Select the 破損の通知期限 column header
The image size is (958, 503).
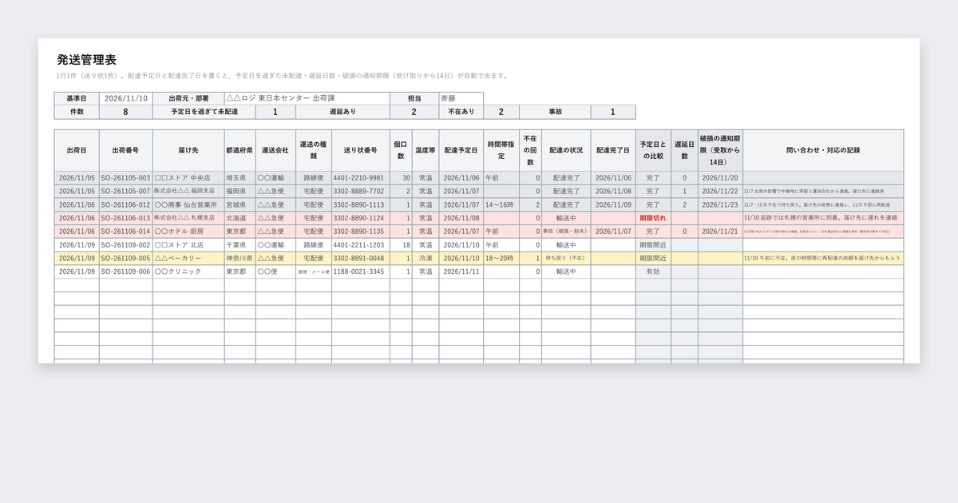[x=720, y=150]
